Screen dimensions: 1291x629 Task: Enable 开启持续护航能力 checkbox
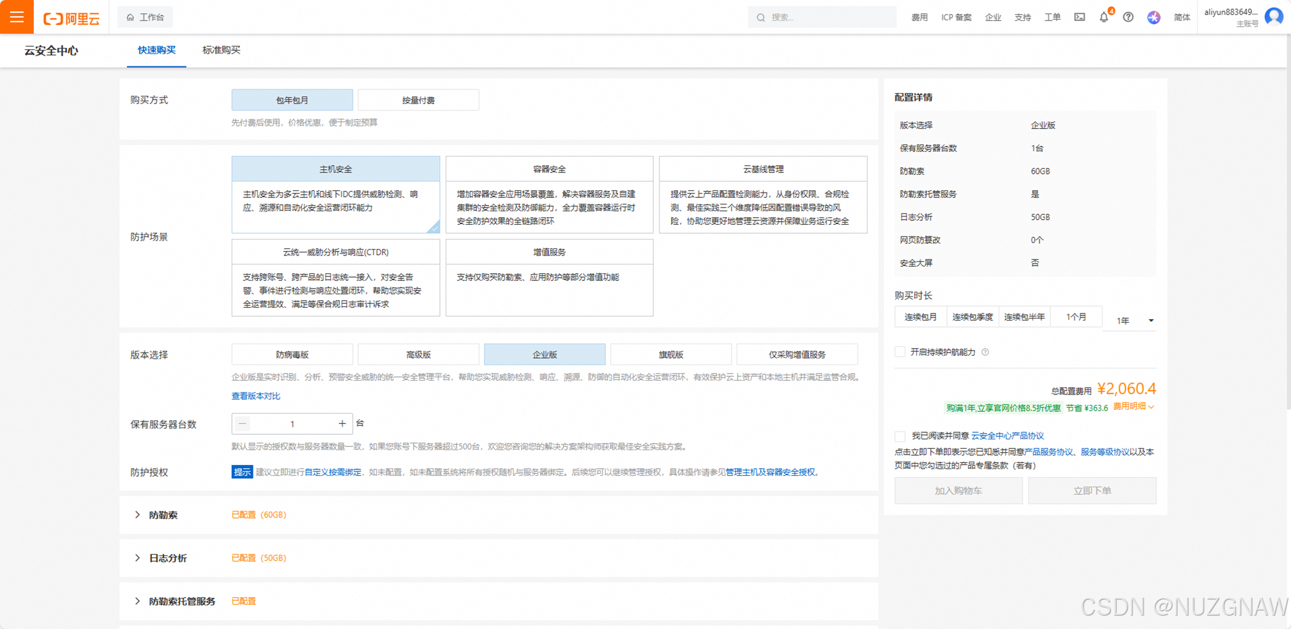coord(900,352)
